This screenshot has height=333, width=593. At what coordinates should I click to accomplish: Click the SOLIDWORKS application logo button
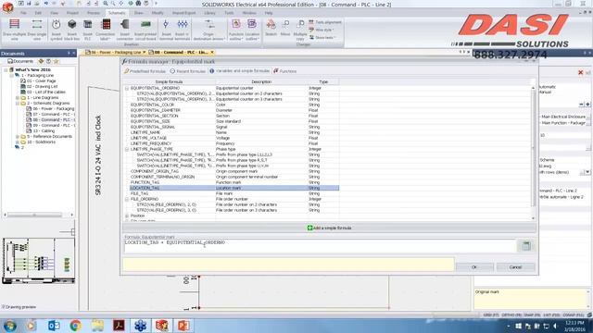click(7, 6)
